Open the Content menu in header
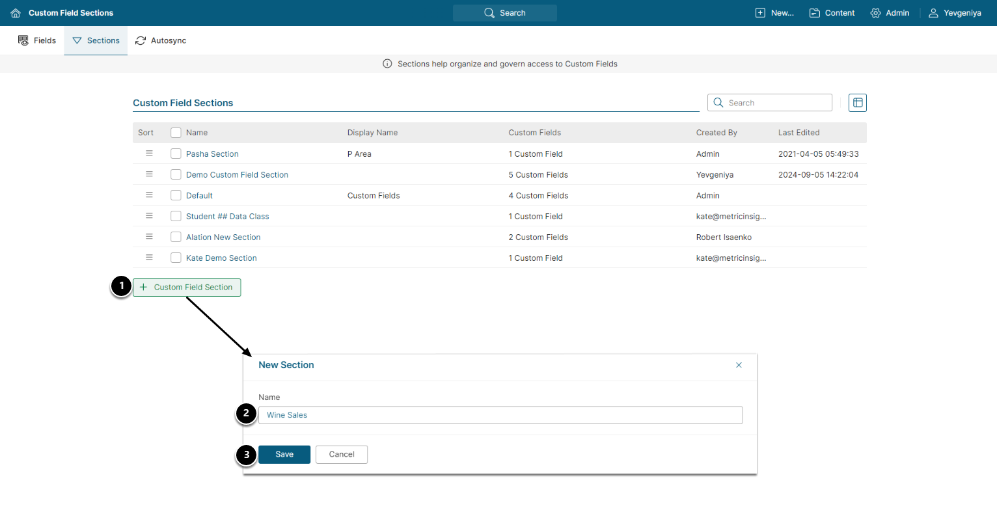997x525 pixels. tap(832, 13)
